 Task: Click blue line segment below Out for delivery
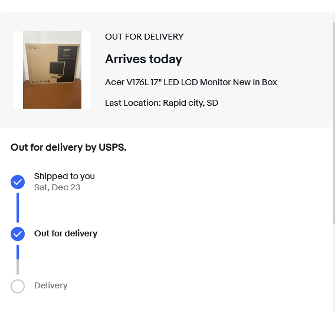(x=18, y=252)
